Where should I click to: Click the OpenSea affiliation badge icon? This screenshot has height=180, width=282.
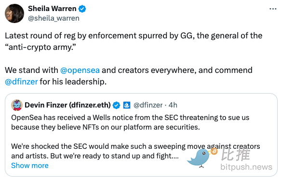127,105
